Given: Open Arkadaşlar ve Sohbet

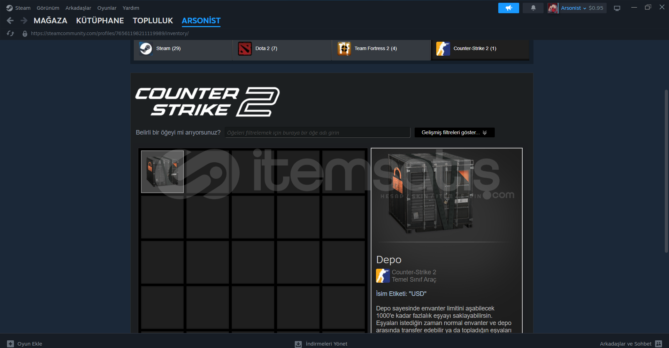Looking at the screenshot, I should click(x=631, y=344).
